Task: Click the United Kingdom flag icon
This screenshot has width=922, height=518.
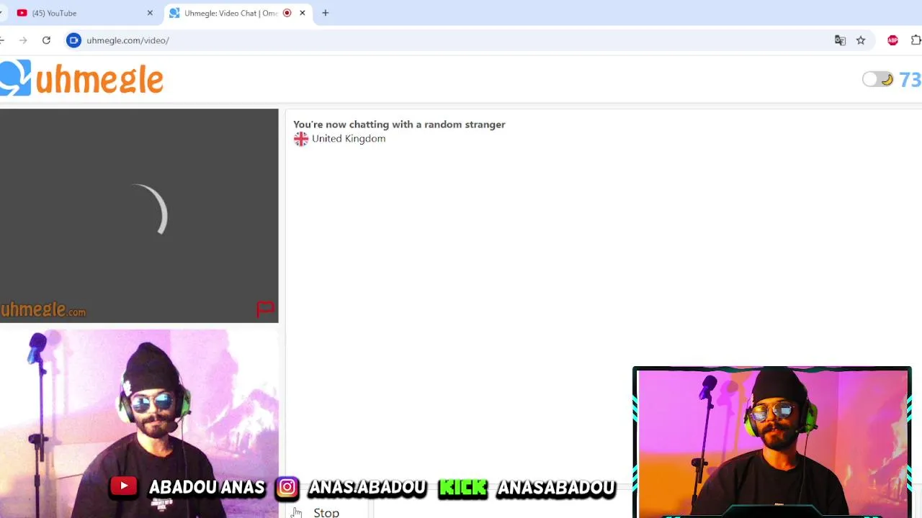Action: click(x=301, y=139)
